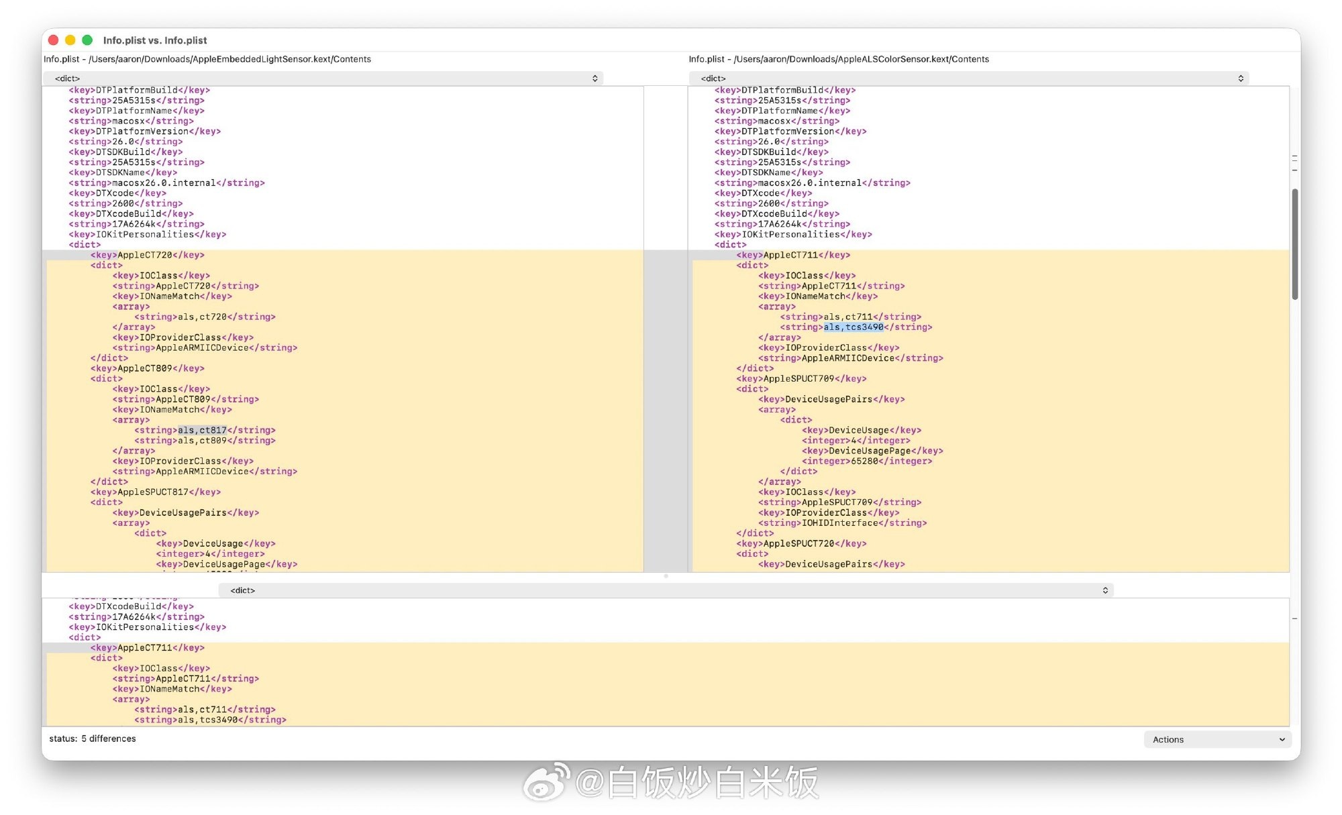Open the right pane <dict> popup
Screen dimensions: 1342x815
968,78
